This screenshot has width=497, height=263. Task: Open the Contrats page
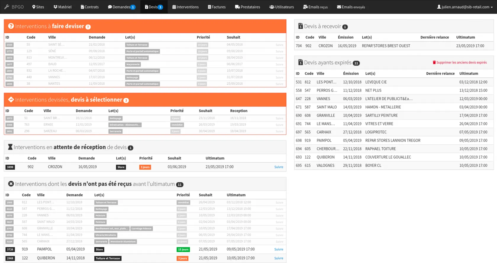click(90, 7)
